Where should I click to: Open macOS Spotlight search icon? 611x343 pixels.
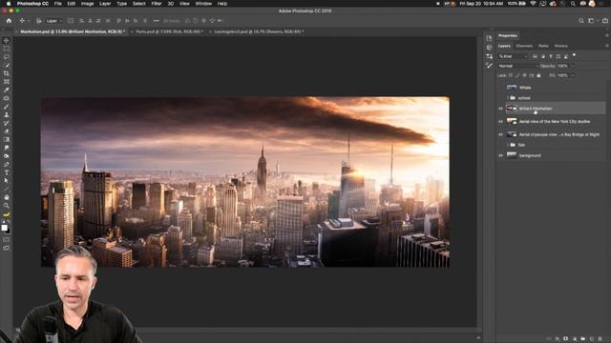573,4
